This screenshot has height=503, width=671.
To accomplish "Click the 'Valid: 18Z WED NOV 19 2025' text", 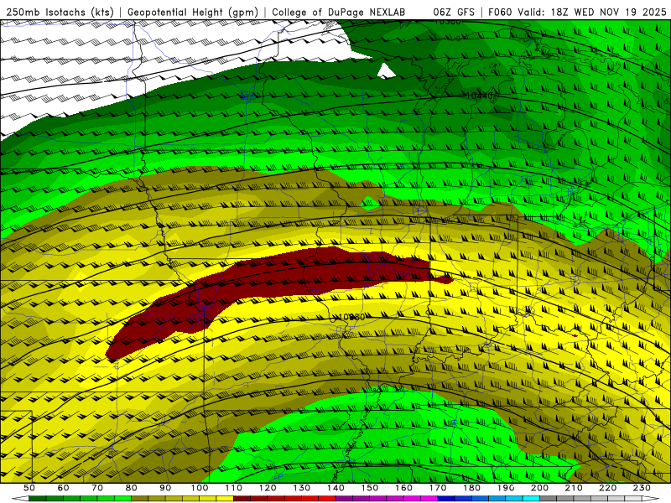I will 592,12.
